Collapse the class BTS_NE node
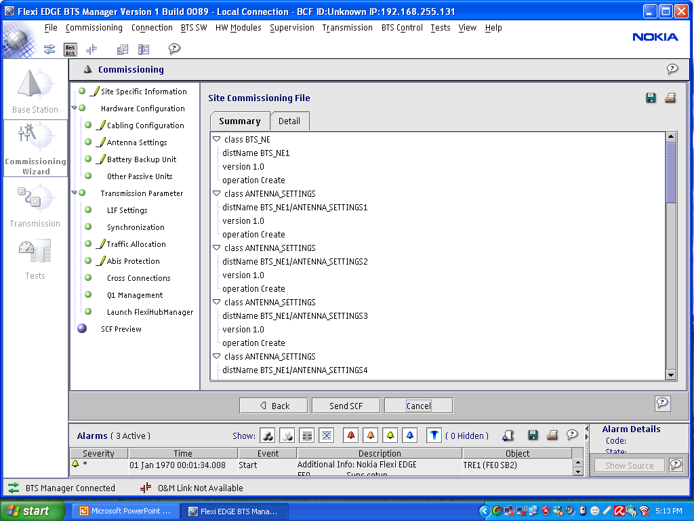Viewport: 694px width, 521px height. click(x=216, y=139)
